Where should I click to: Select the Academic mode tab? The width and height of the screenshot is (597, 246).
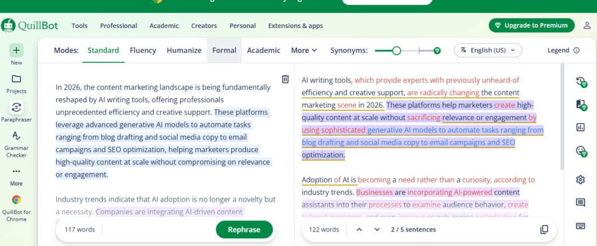point(264,50)
